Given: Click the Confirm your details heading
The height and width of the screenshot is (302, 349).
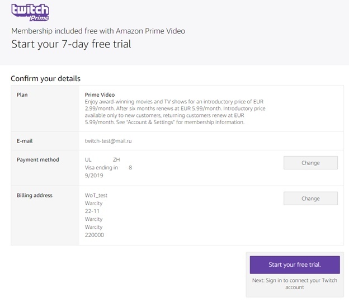Looking at the screenshot, I should (45, 78).
